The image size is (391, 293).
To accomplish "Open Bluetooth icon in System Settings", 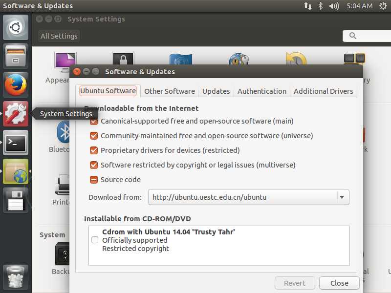I will pyautogui.click(x=64, y=131).
